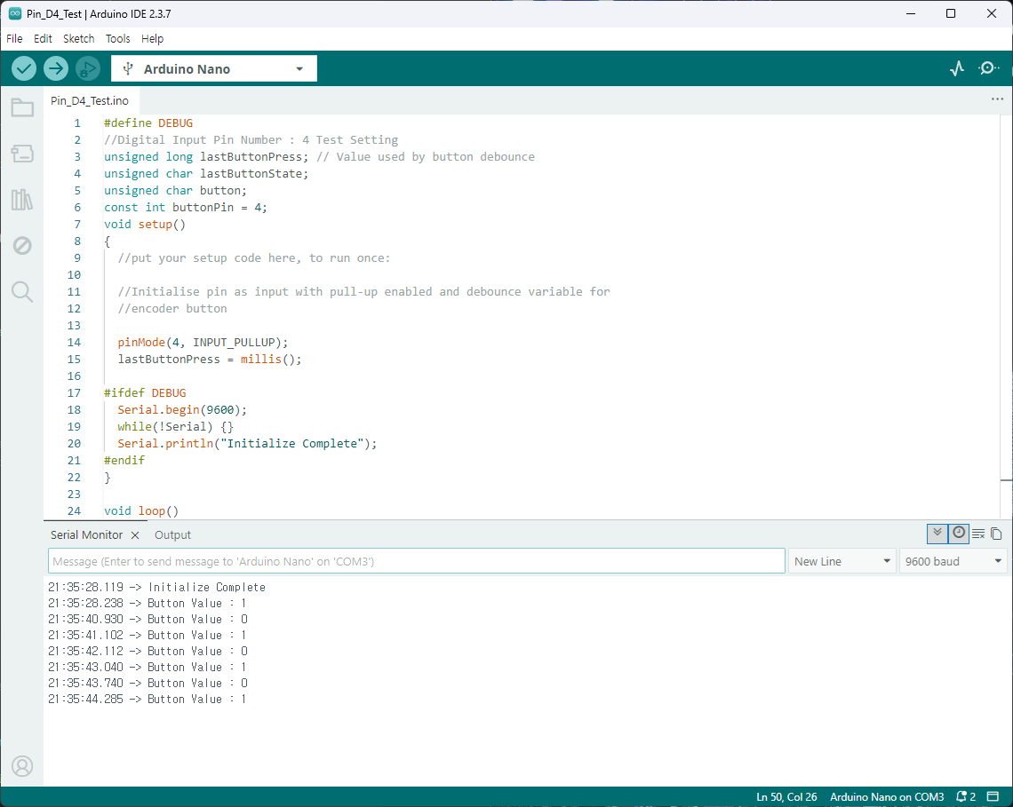Minimize the Arduino IDE window
Image resolution: width=1013 pixels, height=807 pixels.
pyautogui.click(x=911, y=13)
